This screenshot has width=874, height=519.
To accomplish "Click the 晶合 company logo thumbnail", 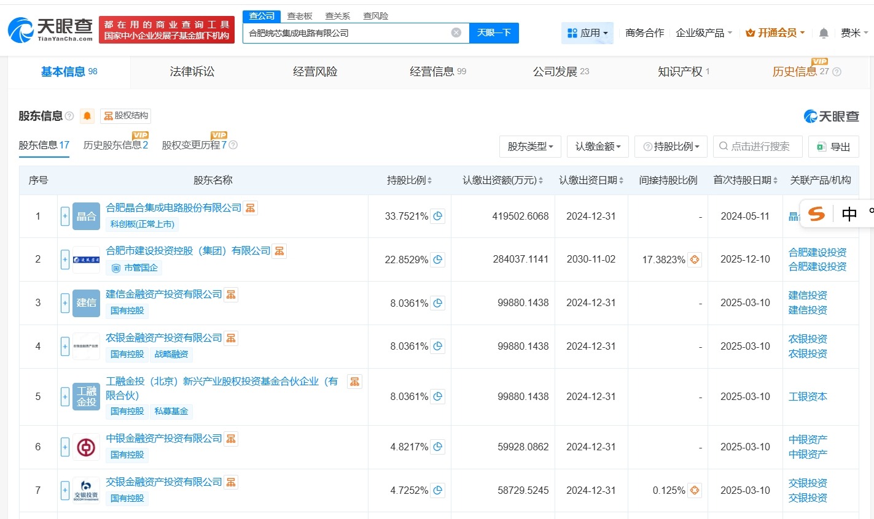I will click(x=85, y=216).
